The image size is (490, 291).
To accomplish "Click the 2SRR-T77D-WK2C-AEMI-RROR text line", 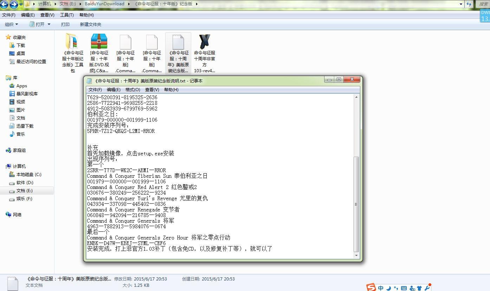I will [127, 170].
